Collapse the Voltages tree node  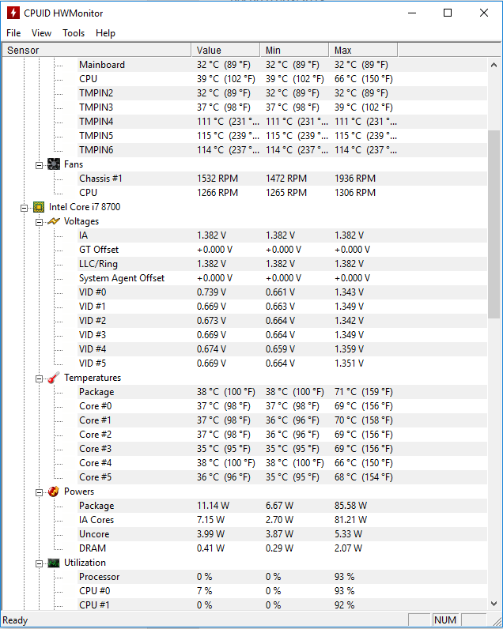(39, 222)
